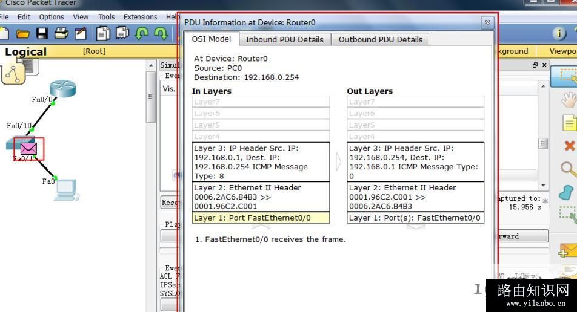
Task: Open the Activity Wizard toolbar icon
Action: tap(80, 34)
